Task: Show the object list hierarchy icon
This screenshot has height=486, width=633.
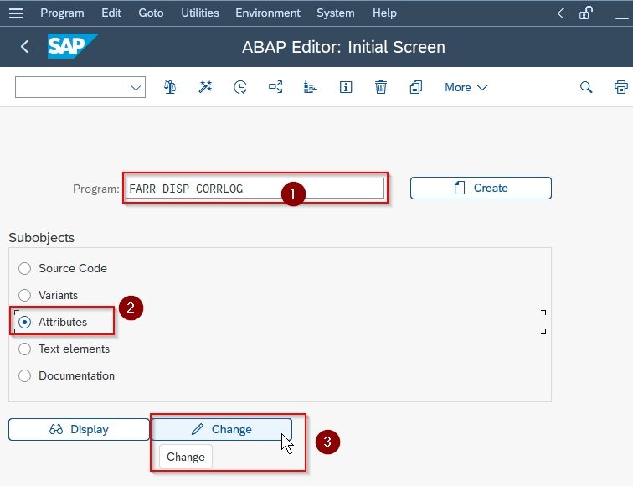Action: [310, 87]
